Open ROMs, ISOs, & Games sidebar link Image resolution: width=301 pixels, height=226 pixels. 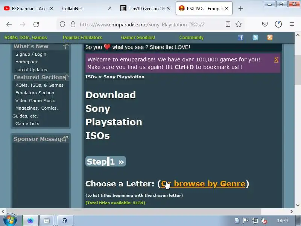(x=40, y=85)
